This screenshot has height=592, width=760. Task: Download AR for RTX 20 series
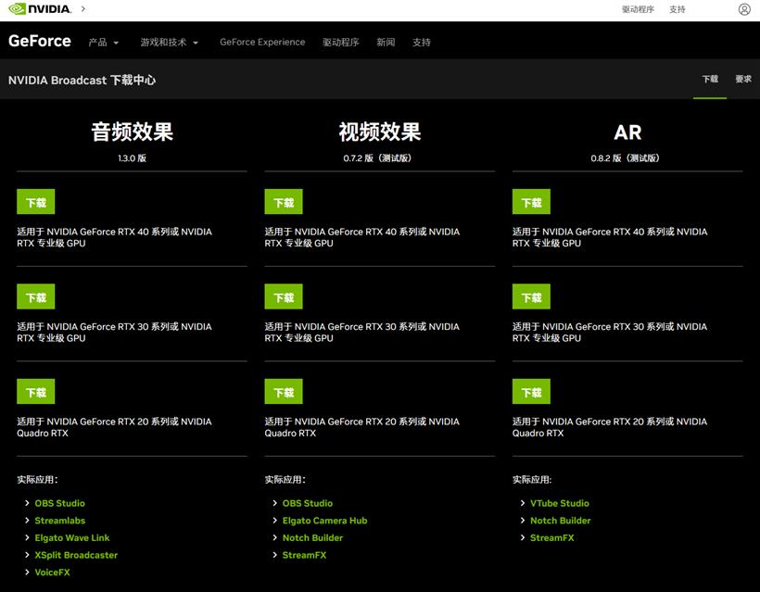click(531, 392)
